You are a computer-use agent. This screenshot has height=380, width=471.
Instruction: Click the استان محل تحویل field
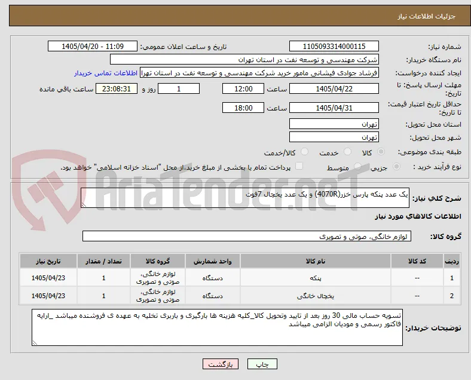coord(334,124)
